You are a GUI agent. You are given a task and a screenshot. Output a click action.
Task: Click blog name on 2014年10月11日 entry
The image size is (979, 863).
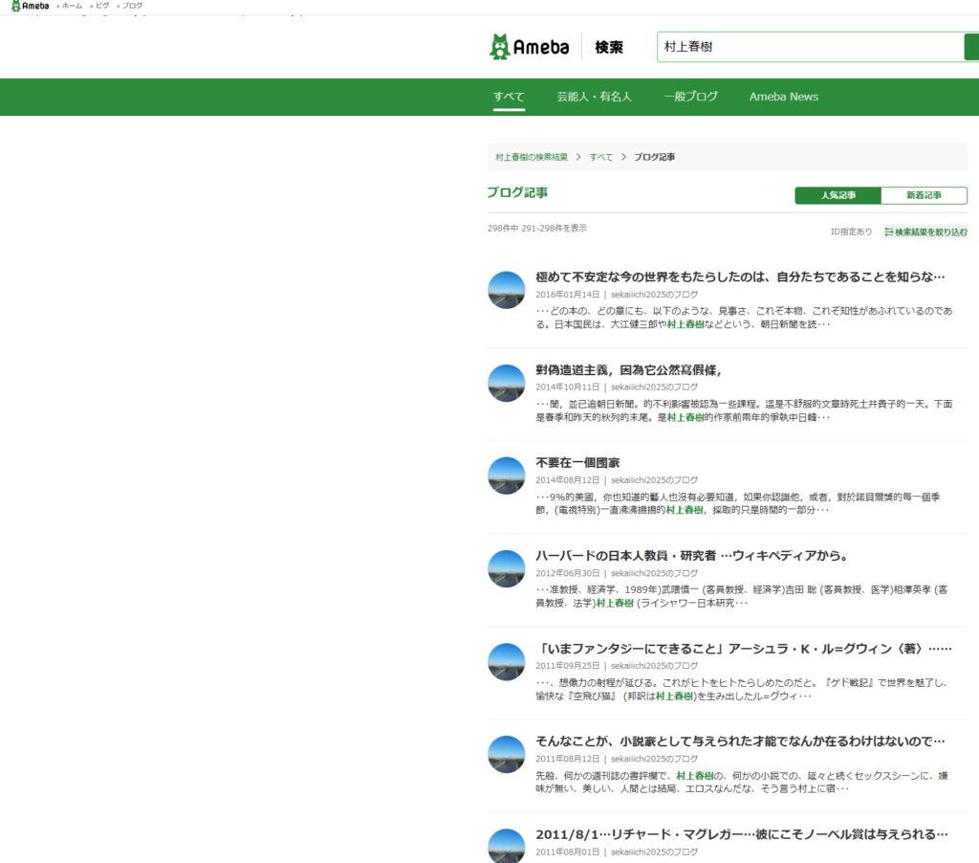[654, 387]
